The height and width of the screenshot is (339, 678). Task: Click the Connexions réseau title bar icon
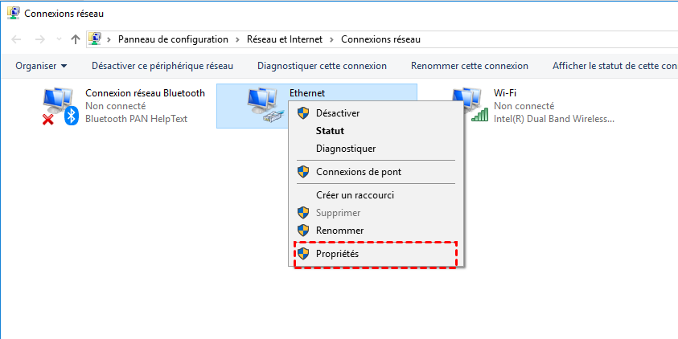click(14, 13)
